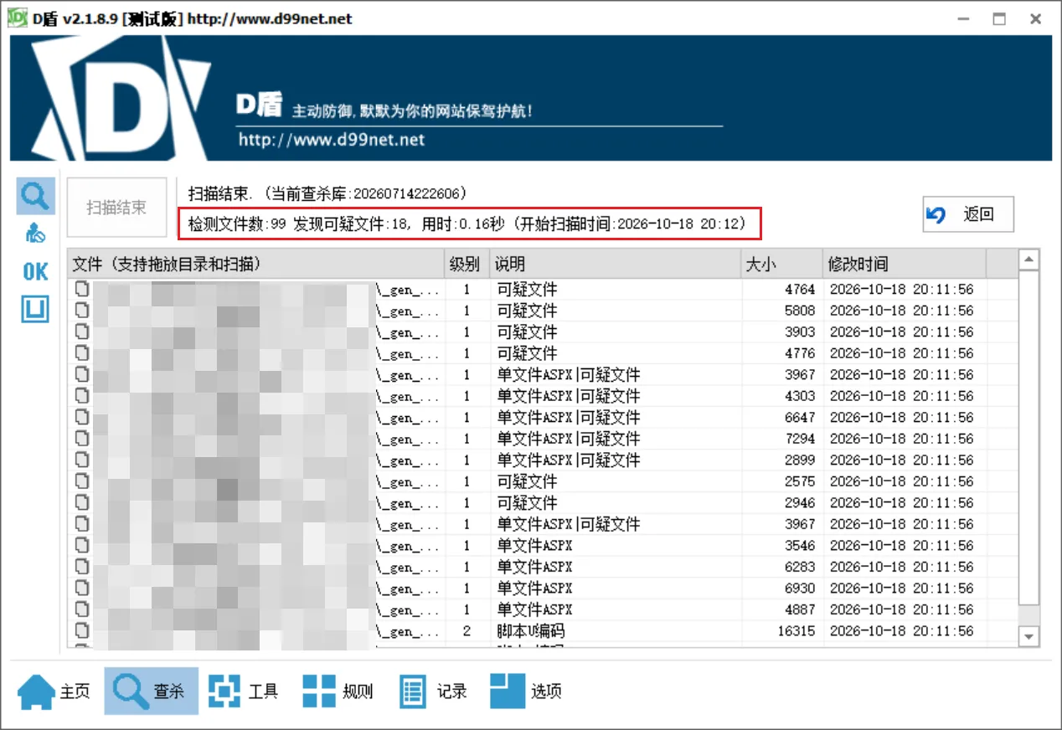Image resolution: width=1062 pixels, height=730 pixels.
Task: Click file icon of row with size 2575
Action: click(81, 481)
